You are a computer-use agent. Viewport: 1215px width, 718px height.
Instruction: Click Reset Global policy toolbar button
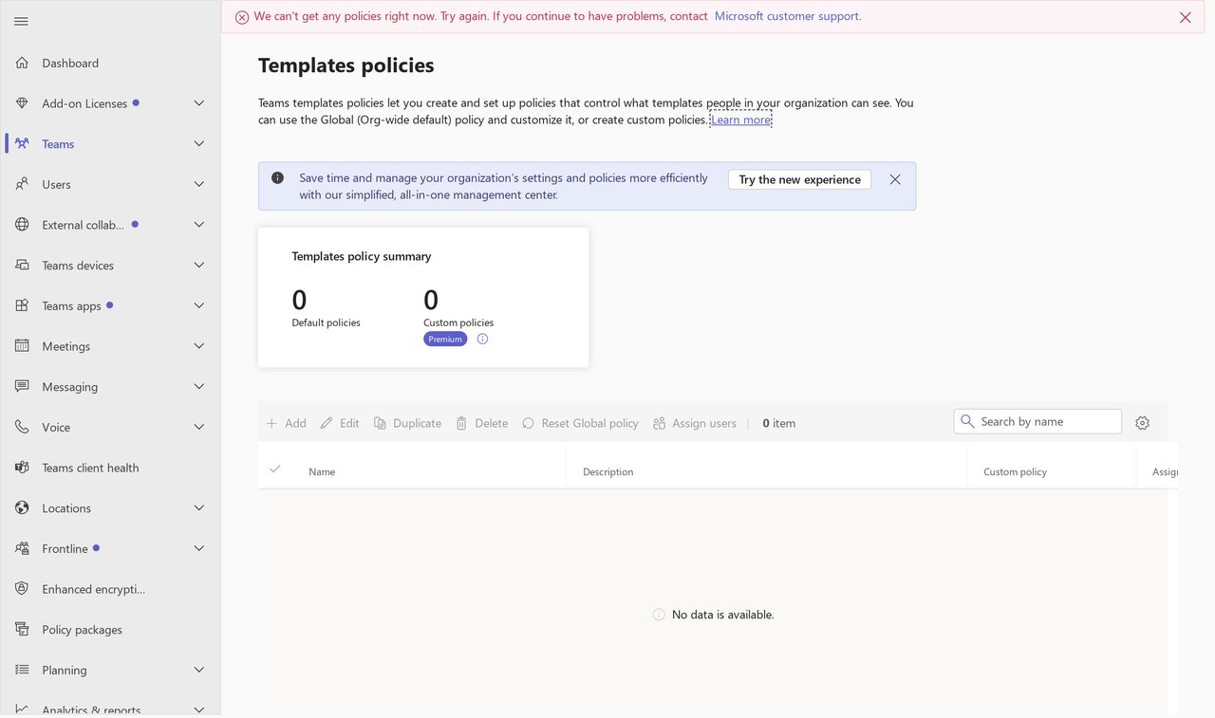click(580, 423)
